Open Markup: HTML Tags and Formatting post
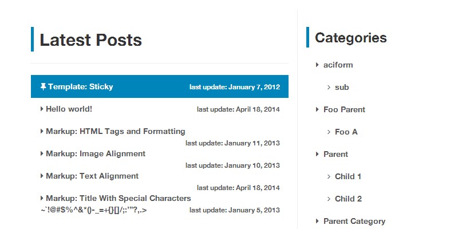The height and width of the screenshot is (229, 458). click(x=115, y=131)
